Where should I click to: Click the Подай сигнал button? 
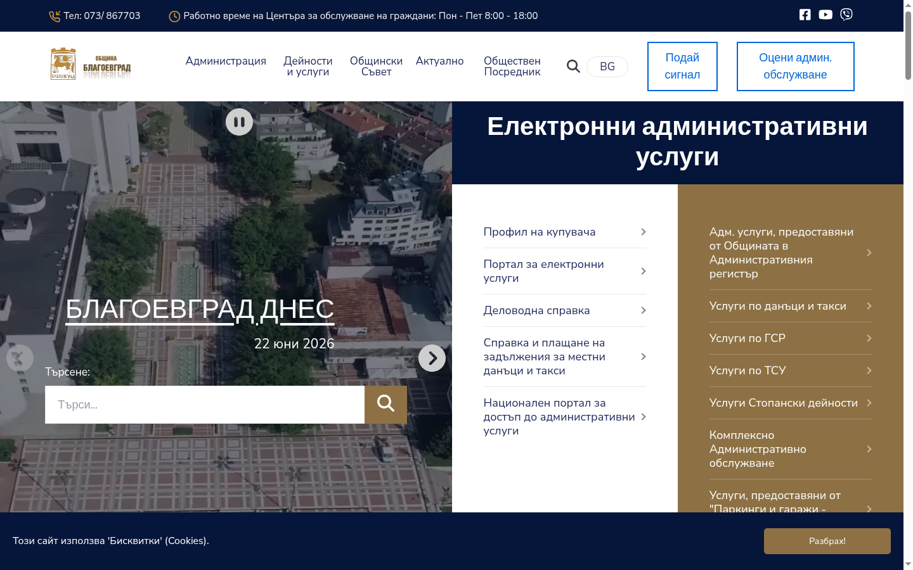(682, 66)
